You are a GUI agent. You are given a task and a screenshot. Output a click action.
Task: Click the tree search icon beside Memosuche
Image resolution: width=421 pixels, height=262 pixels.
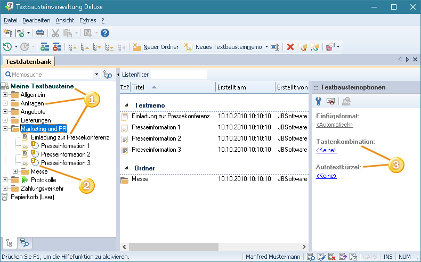tap(108, 75)
